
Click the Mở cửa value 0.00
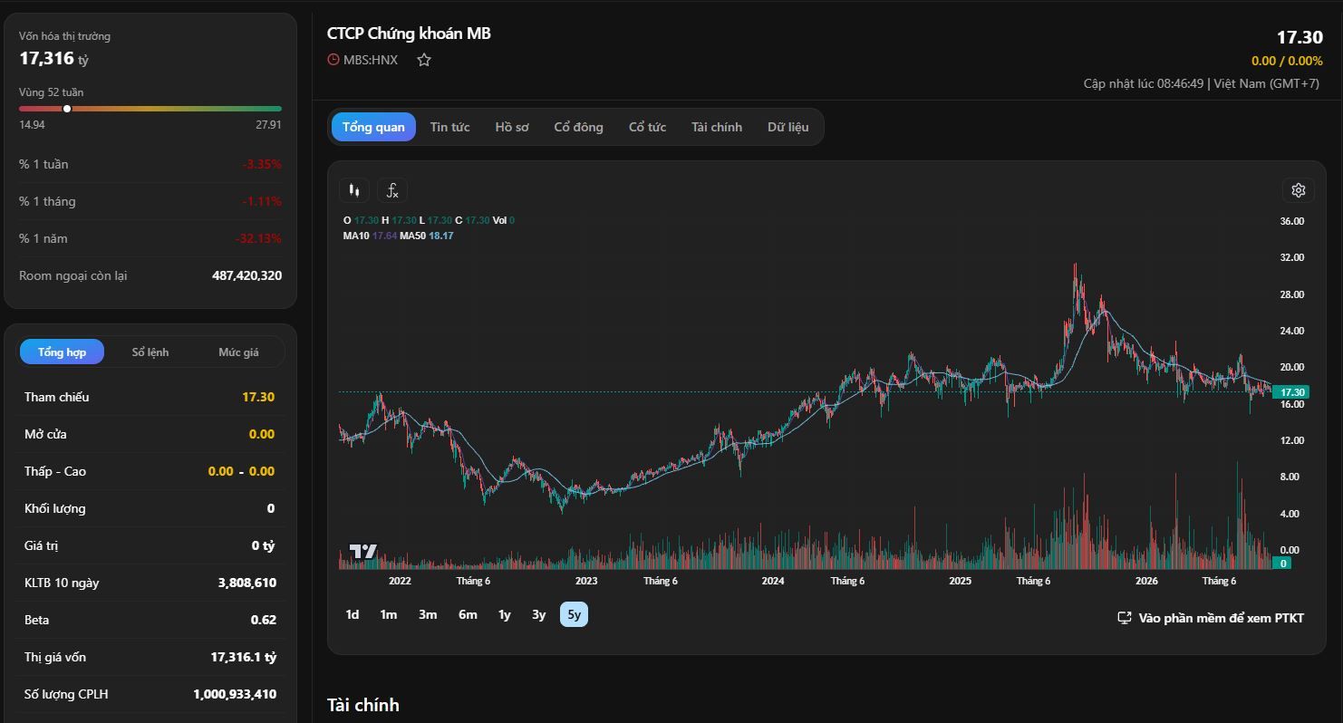262,434
